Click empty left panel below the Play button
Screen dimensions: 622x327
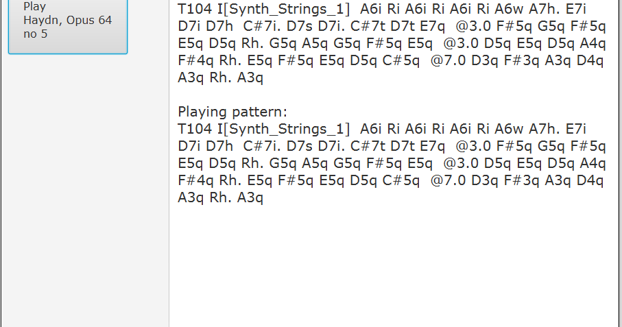[x=84, y=192]
